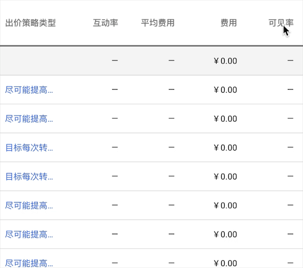Sort the table by 平均费用 header
This screenshot has width=303, height=268.
[x=158, y=23]
